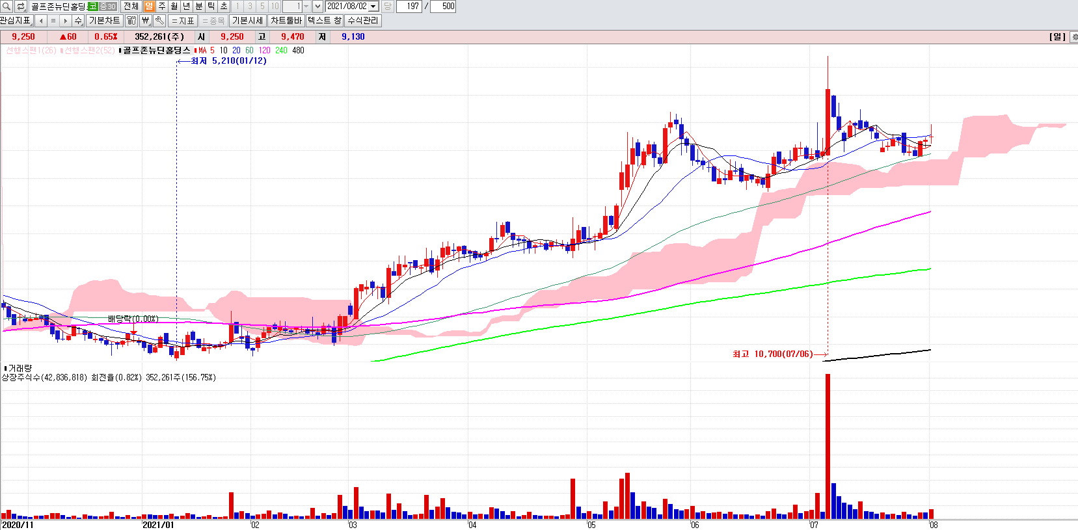The width and height of the screenshot is (1078, 530).
Task: Click the current price 9,250
Action: [23, 37]
